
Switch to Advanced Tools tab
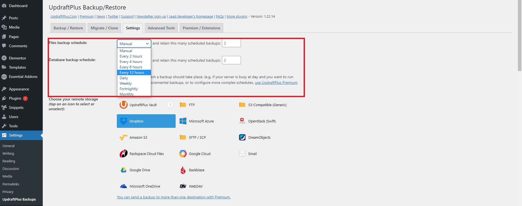pyautogui.click(x=161, y=28)
